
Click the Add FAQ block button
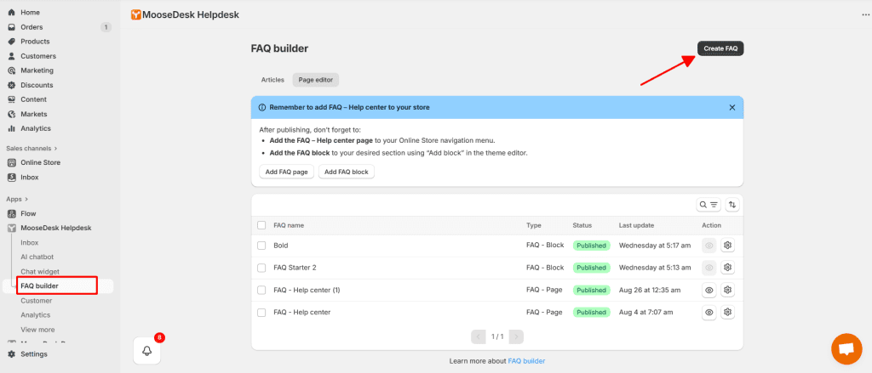coord(347,172)
